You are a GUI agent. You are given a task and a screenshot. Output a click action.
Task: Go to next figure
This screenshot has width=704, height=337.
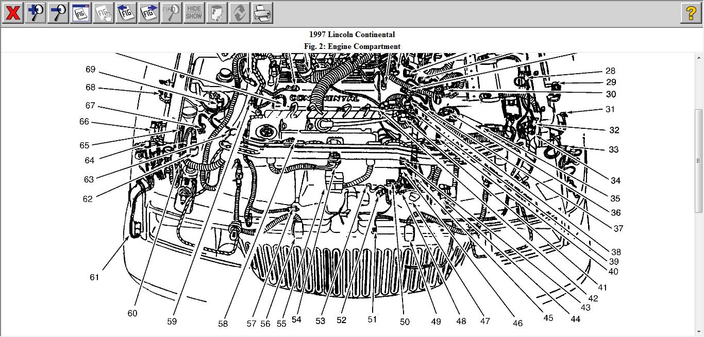[149, 13]
